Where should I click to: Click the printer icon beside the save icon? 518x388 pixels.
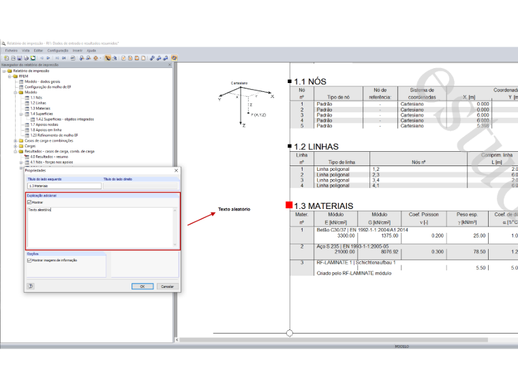coord(26,58)
